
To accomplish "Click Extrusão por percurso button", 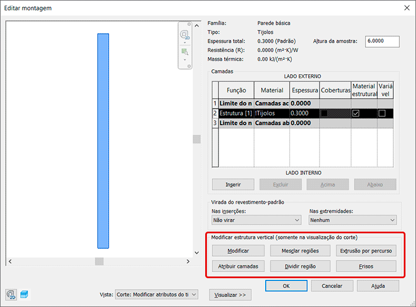I will 366,251.
